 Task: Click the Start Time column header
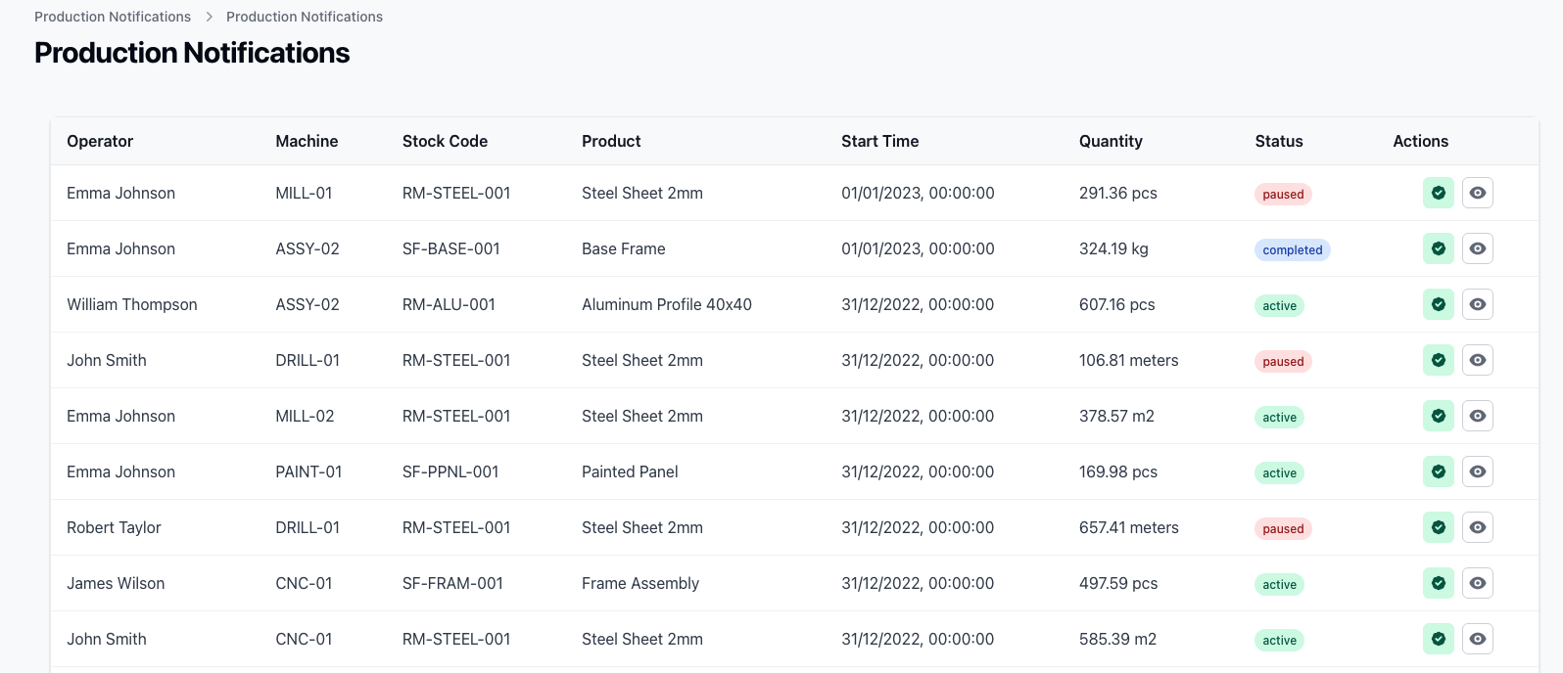coord(879,141)
